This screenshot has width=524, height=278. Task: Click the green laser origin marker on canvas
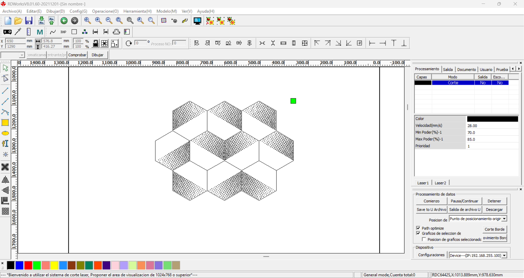coord(293,101)
